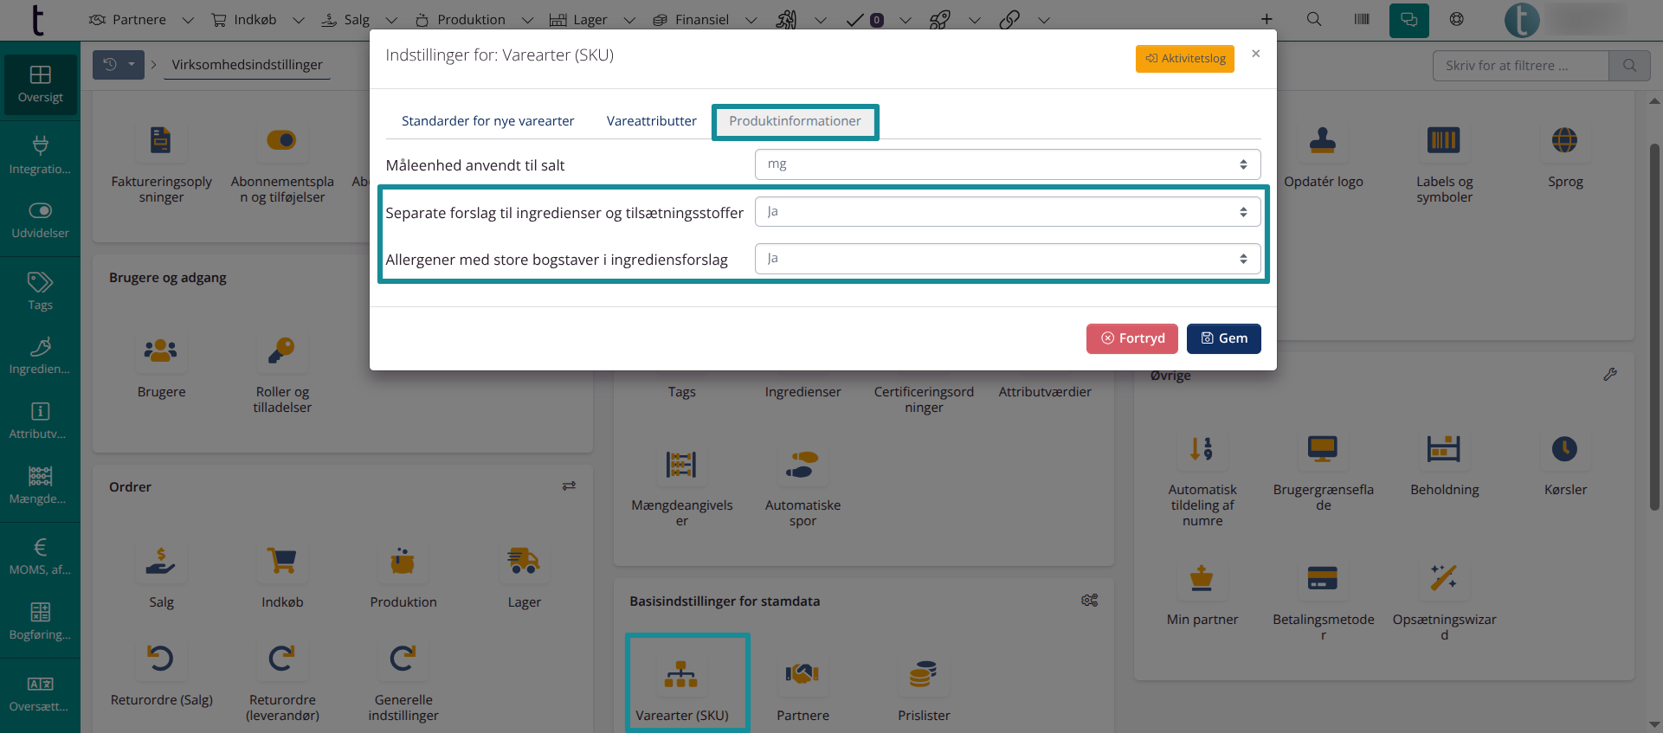Open the Udvidelser toggle in sidebar
The width and height of the screenshot is (1663, 733).
tap(40, 220)
